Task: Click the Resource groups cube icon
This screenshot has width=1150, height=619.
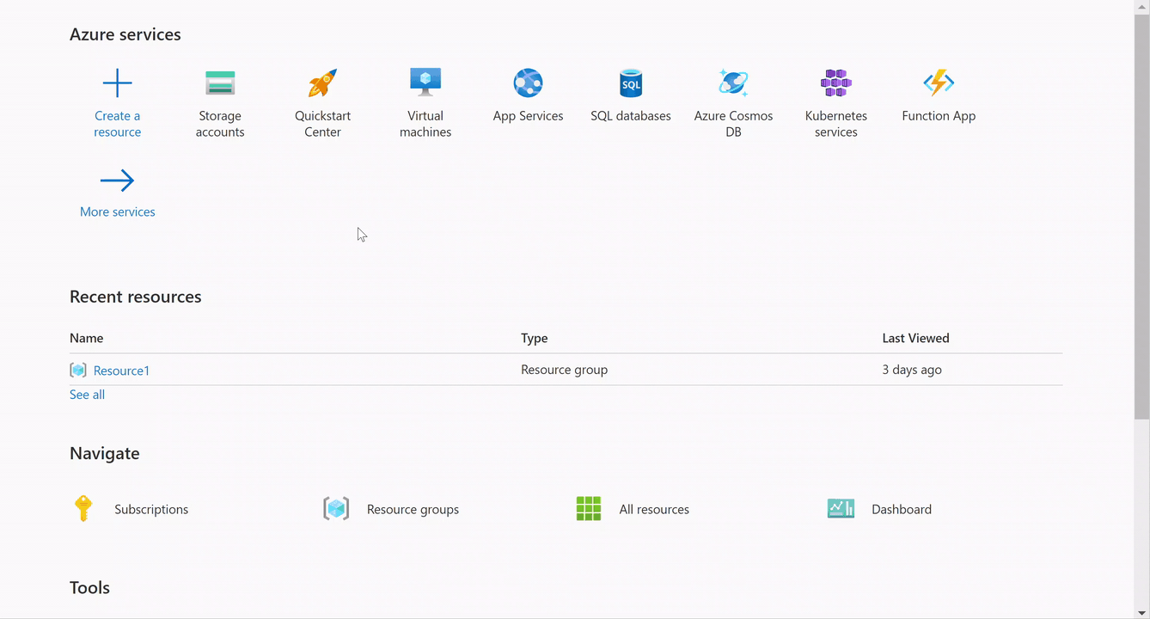Action: pos(336,509)
